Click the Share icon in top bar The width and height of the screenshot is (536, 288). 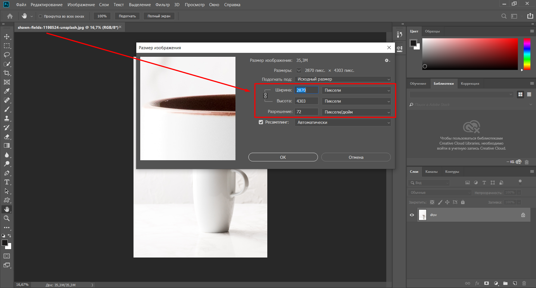(x=530, y=16)
